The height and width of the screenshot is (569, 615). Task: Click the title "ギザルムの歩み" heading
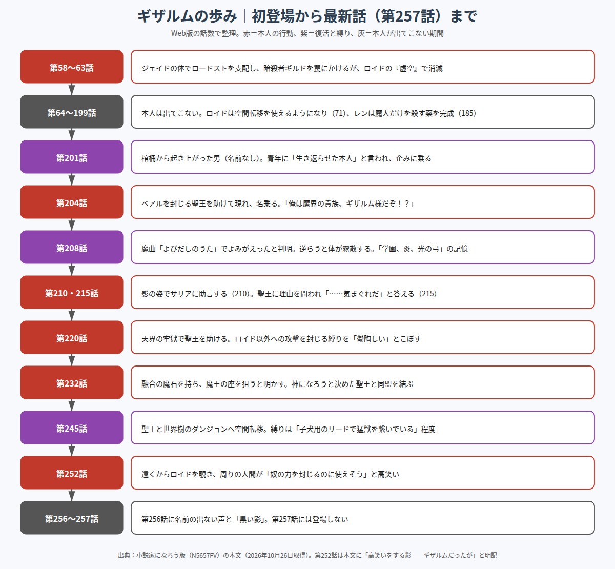[x=307, y=16]
